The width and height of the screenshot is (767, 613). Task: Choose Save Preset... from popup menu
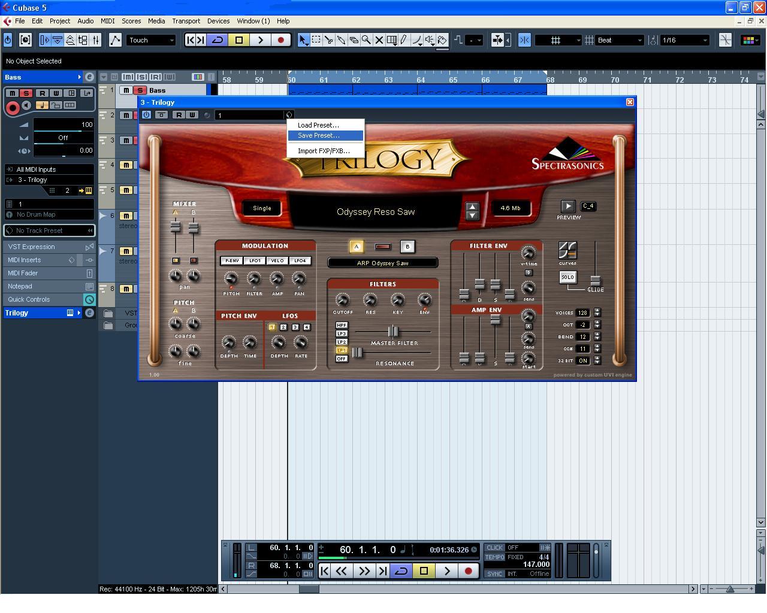tap(325, 136)
